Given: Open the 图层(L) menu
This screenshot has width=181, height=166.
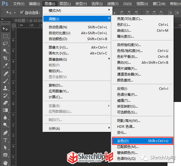Looking at the screenshot, I should (x=65, y=4).
